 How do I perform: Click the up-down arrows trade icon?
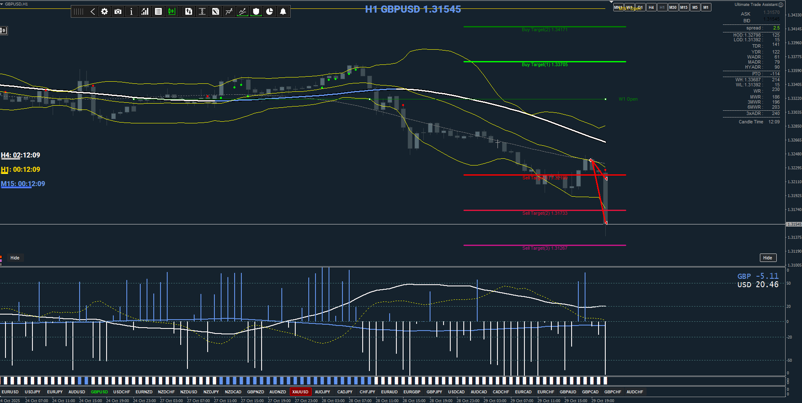189,11
